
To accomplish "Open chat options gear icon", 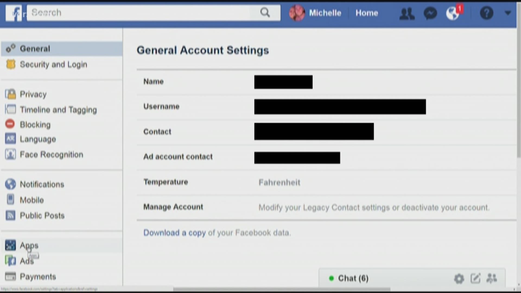I will (459, 279).
